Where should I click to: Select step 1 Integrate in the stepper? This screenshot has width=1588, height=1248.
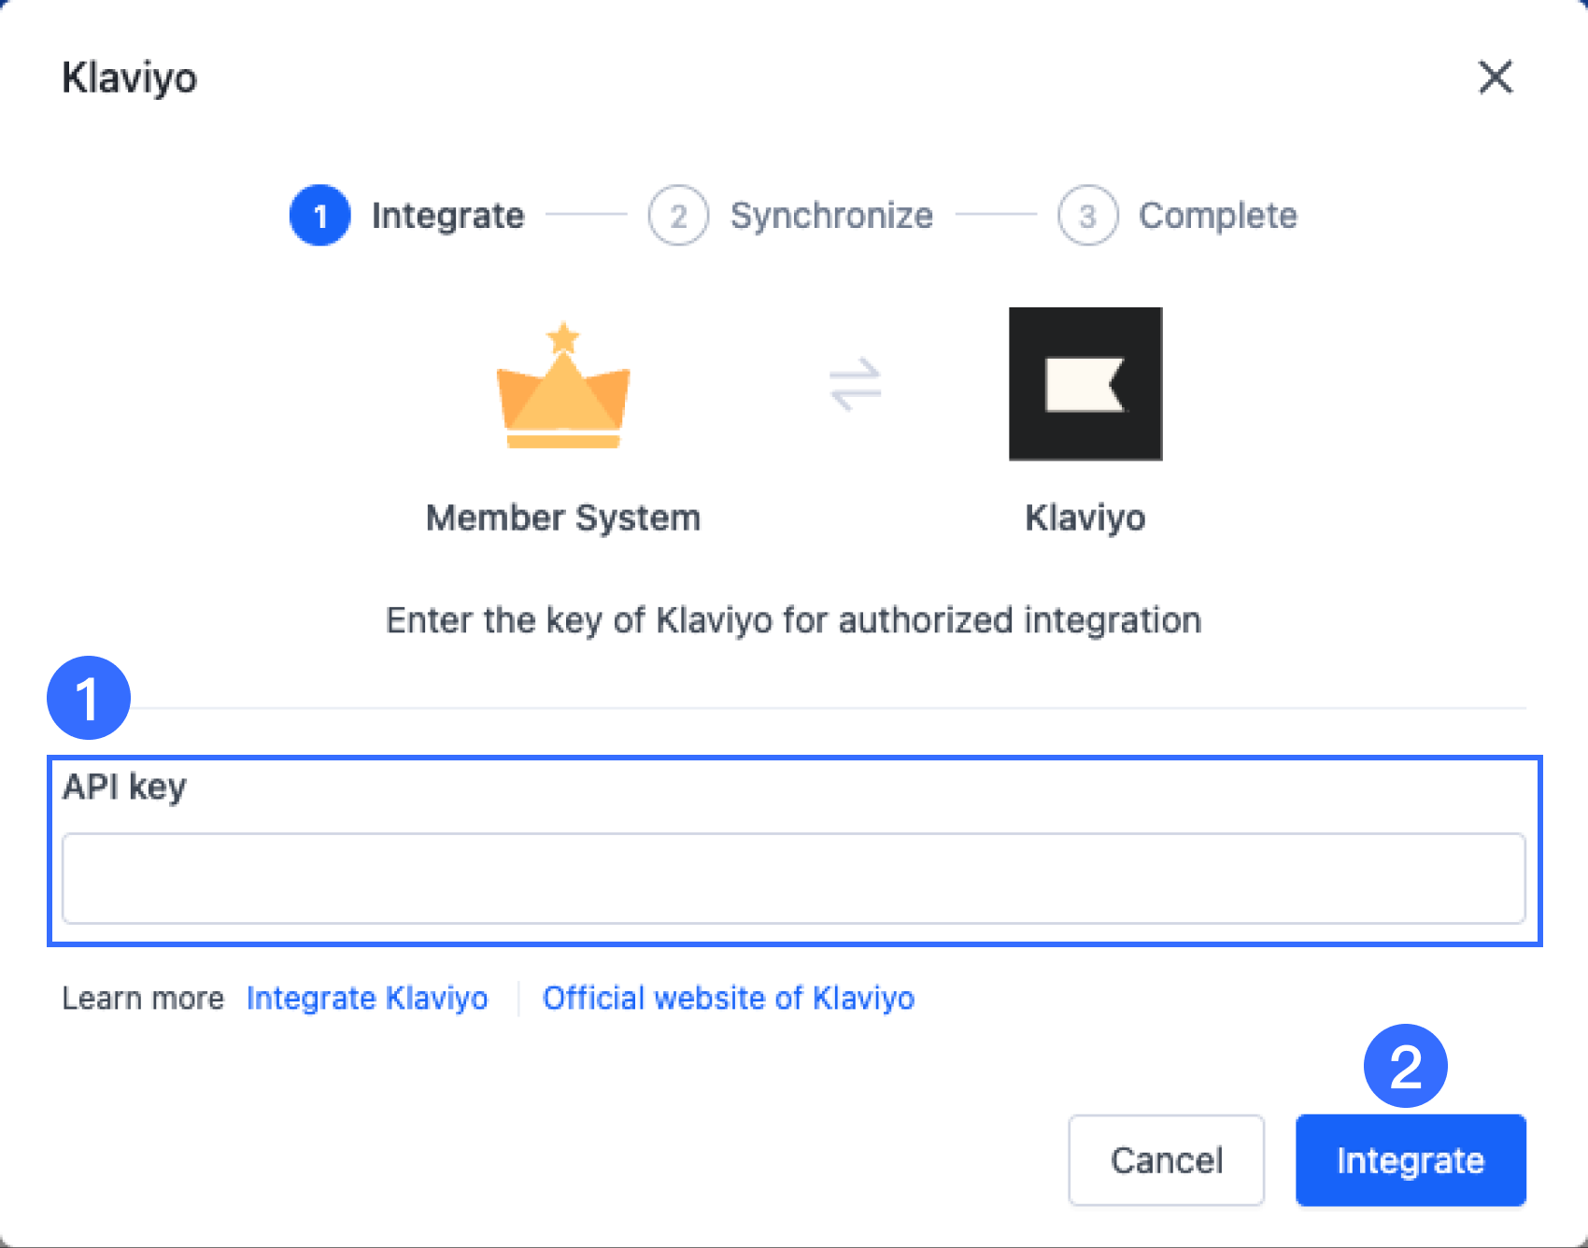407,216
